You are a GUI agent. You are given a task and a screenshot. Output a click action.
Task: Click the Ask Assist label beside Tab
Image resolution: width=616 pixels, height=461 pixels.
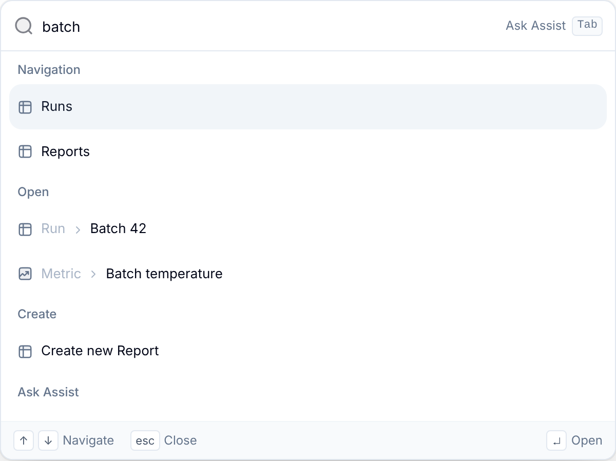[535, 26]
